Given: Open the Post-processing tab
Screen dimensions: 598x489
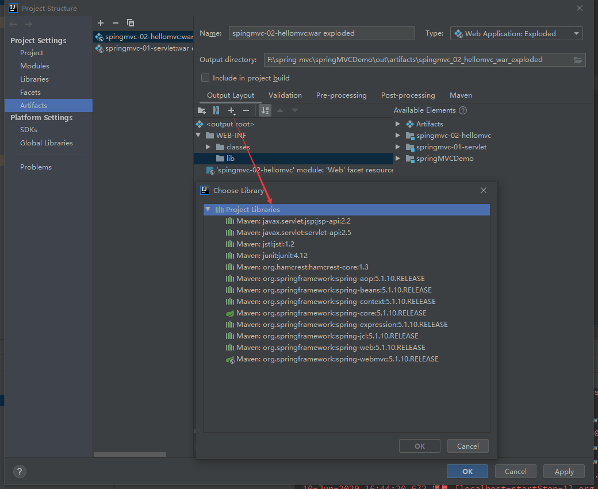Looking at the screenshot, I should (408, 95).
